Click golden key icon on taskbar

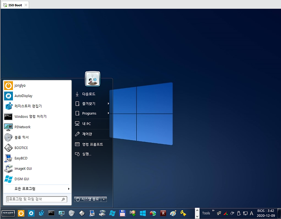183,213
